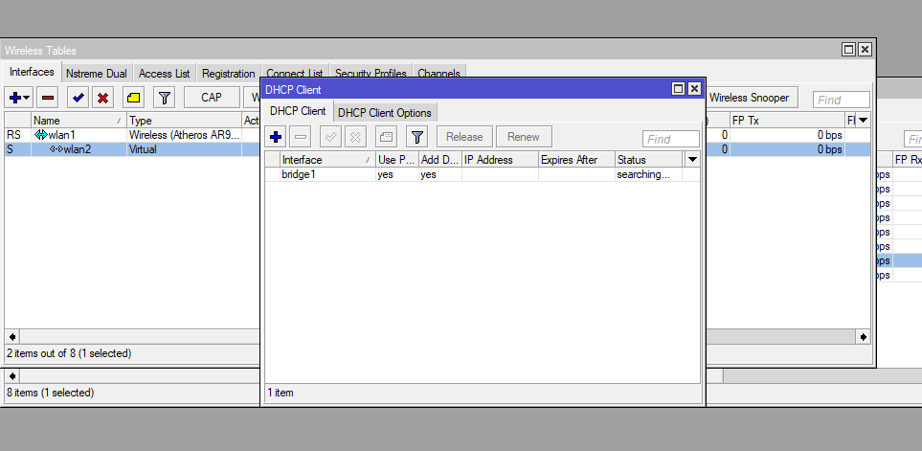Open column dropdown in DHCP Client table
The height and width of the screenshot is (451, 922).
click(x=692, y=160)
